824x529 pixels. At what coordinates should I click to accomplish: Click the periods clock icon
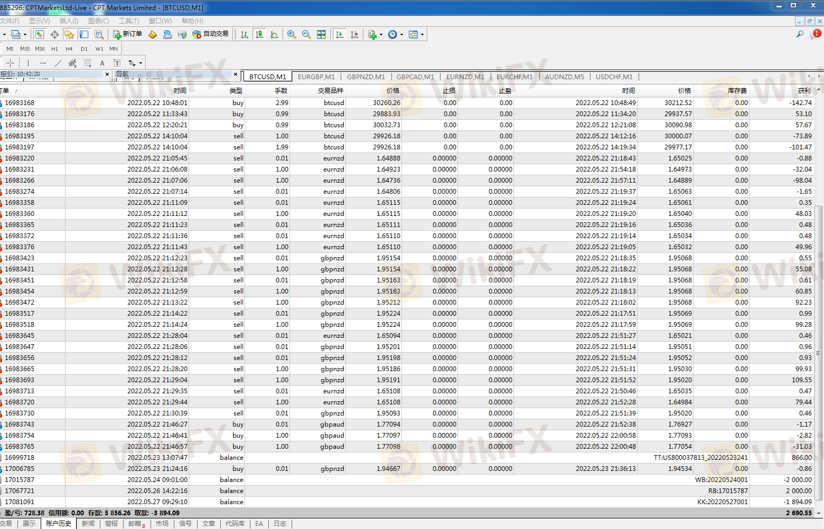(x=392, y=34)
